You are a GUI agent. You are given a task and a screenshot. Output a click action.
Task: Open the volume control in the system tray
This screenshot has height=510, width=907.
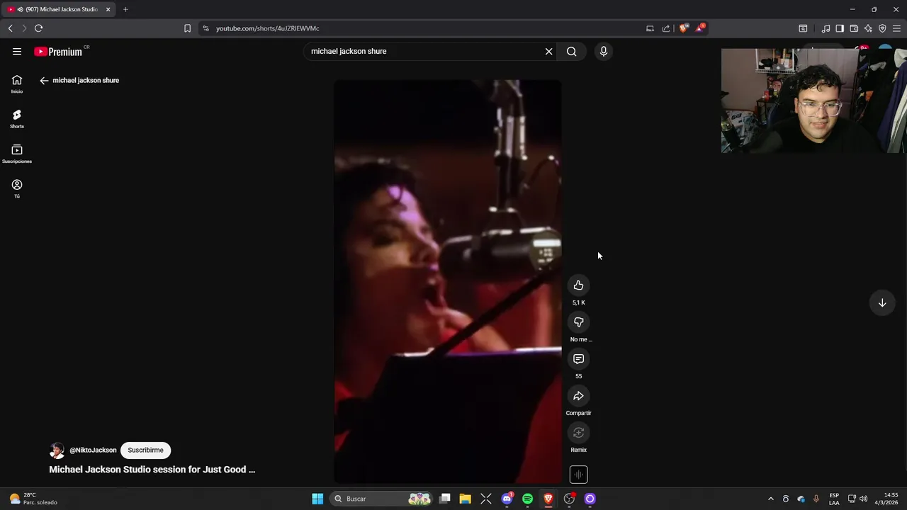(x=863, y=499)
